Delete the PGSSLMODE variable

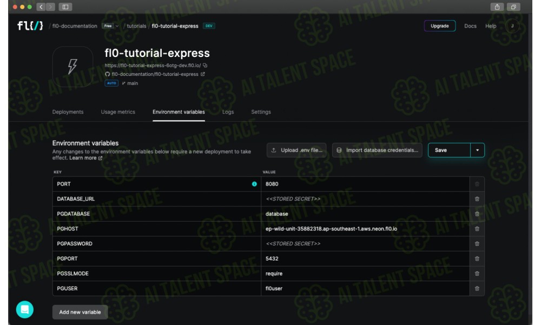pos(477,274)
